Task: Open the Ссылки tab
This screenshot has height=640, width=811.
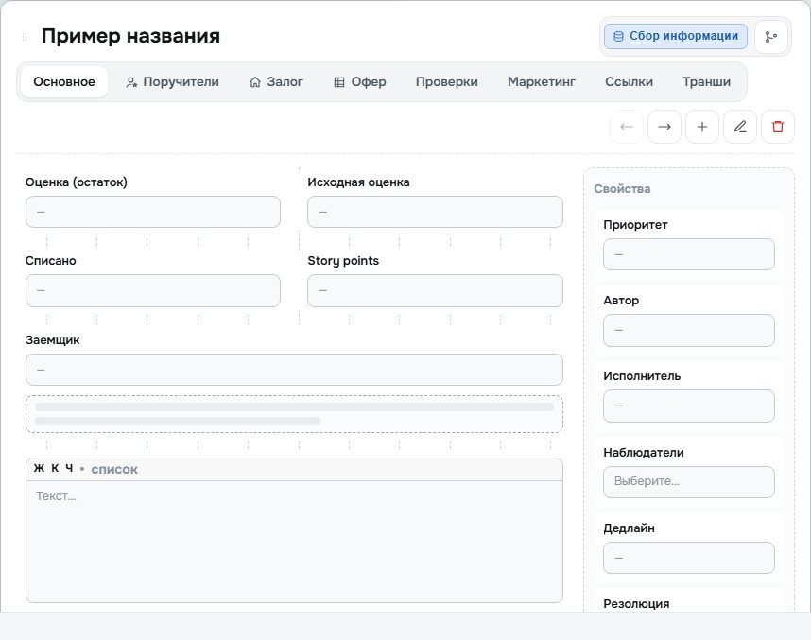Action: click(629, 81)
